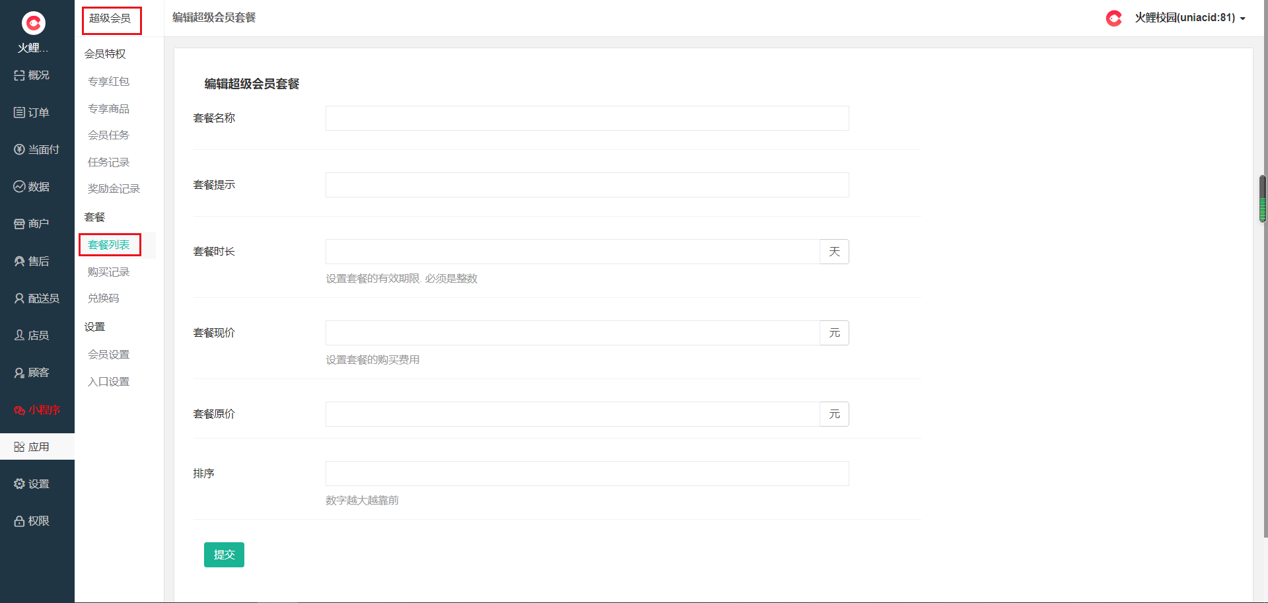
Task: Click the 编辑超级会员套餐 breadcrumb title in header
Action: (214, 17)
